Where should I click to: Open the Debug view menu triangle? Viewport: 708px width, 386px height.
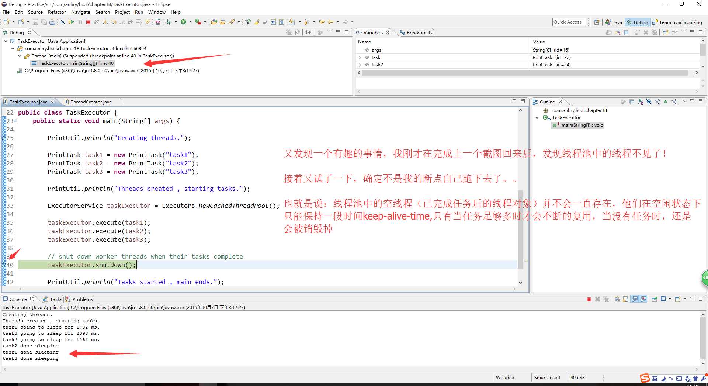[330, 32]
